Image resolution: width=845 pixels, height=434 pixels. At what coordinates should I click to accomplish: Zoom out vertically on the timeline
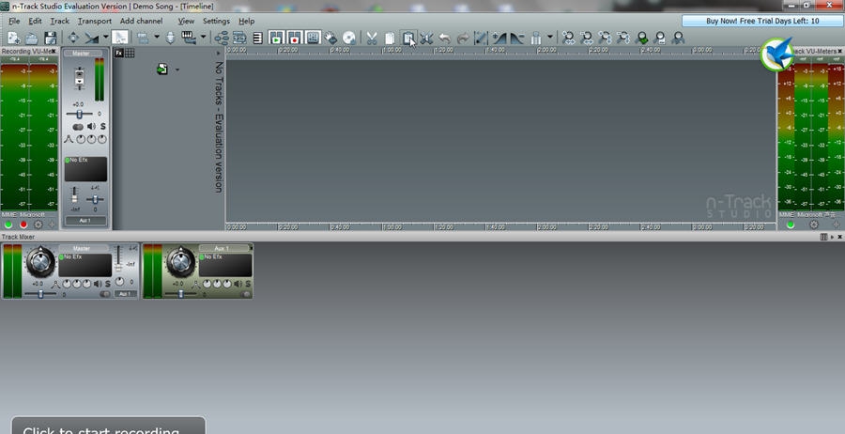pyautogui.click(x=623, y=38)
